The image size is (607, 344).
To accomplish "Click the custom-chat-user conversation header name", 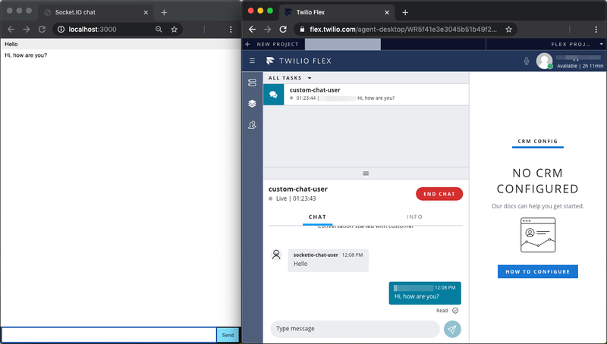I will 298,189.
